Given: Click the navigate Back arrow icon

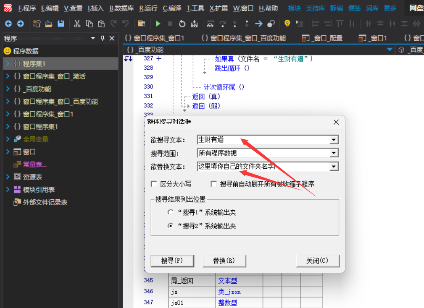Looking at the screenshot, I should pos(8,23).
